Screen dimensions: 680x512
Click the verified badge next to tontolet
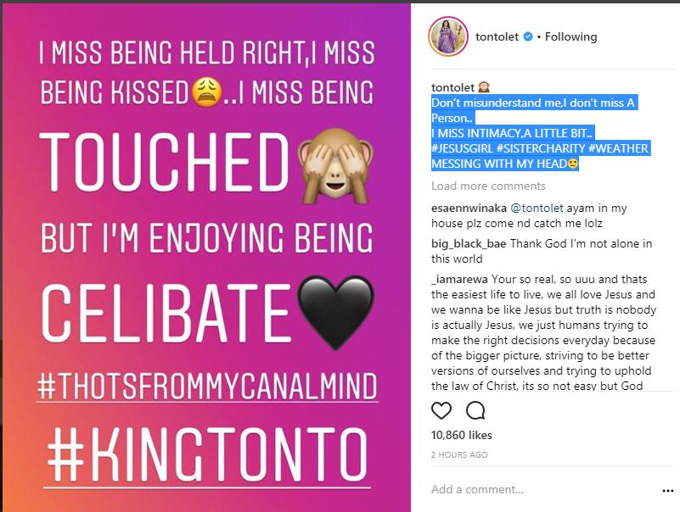pyautogui.click(x=527, y=37)
